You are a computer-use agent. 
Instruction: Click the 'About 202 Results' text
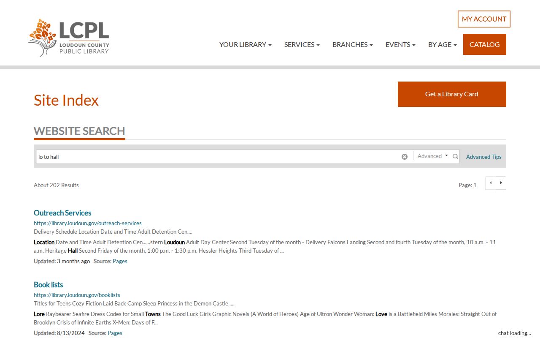(x=56, y=185)
